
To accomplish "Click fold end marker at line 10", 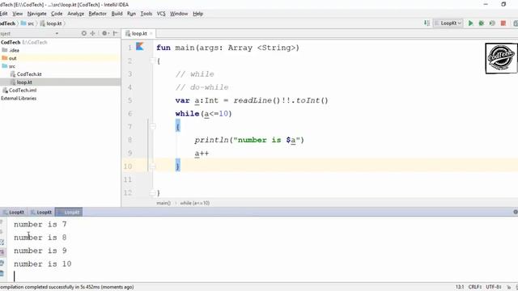I will tap(153, 167).
